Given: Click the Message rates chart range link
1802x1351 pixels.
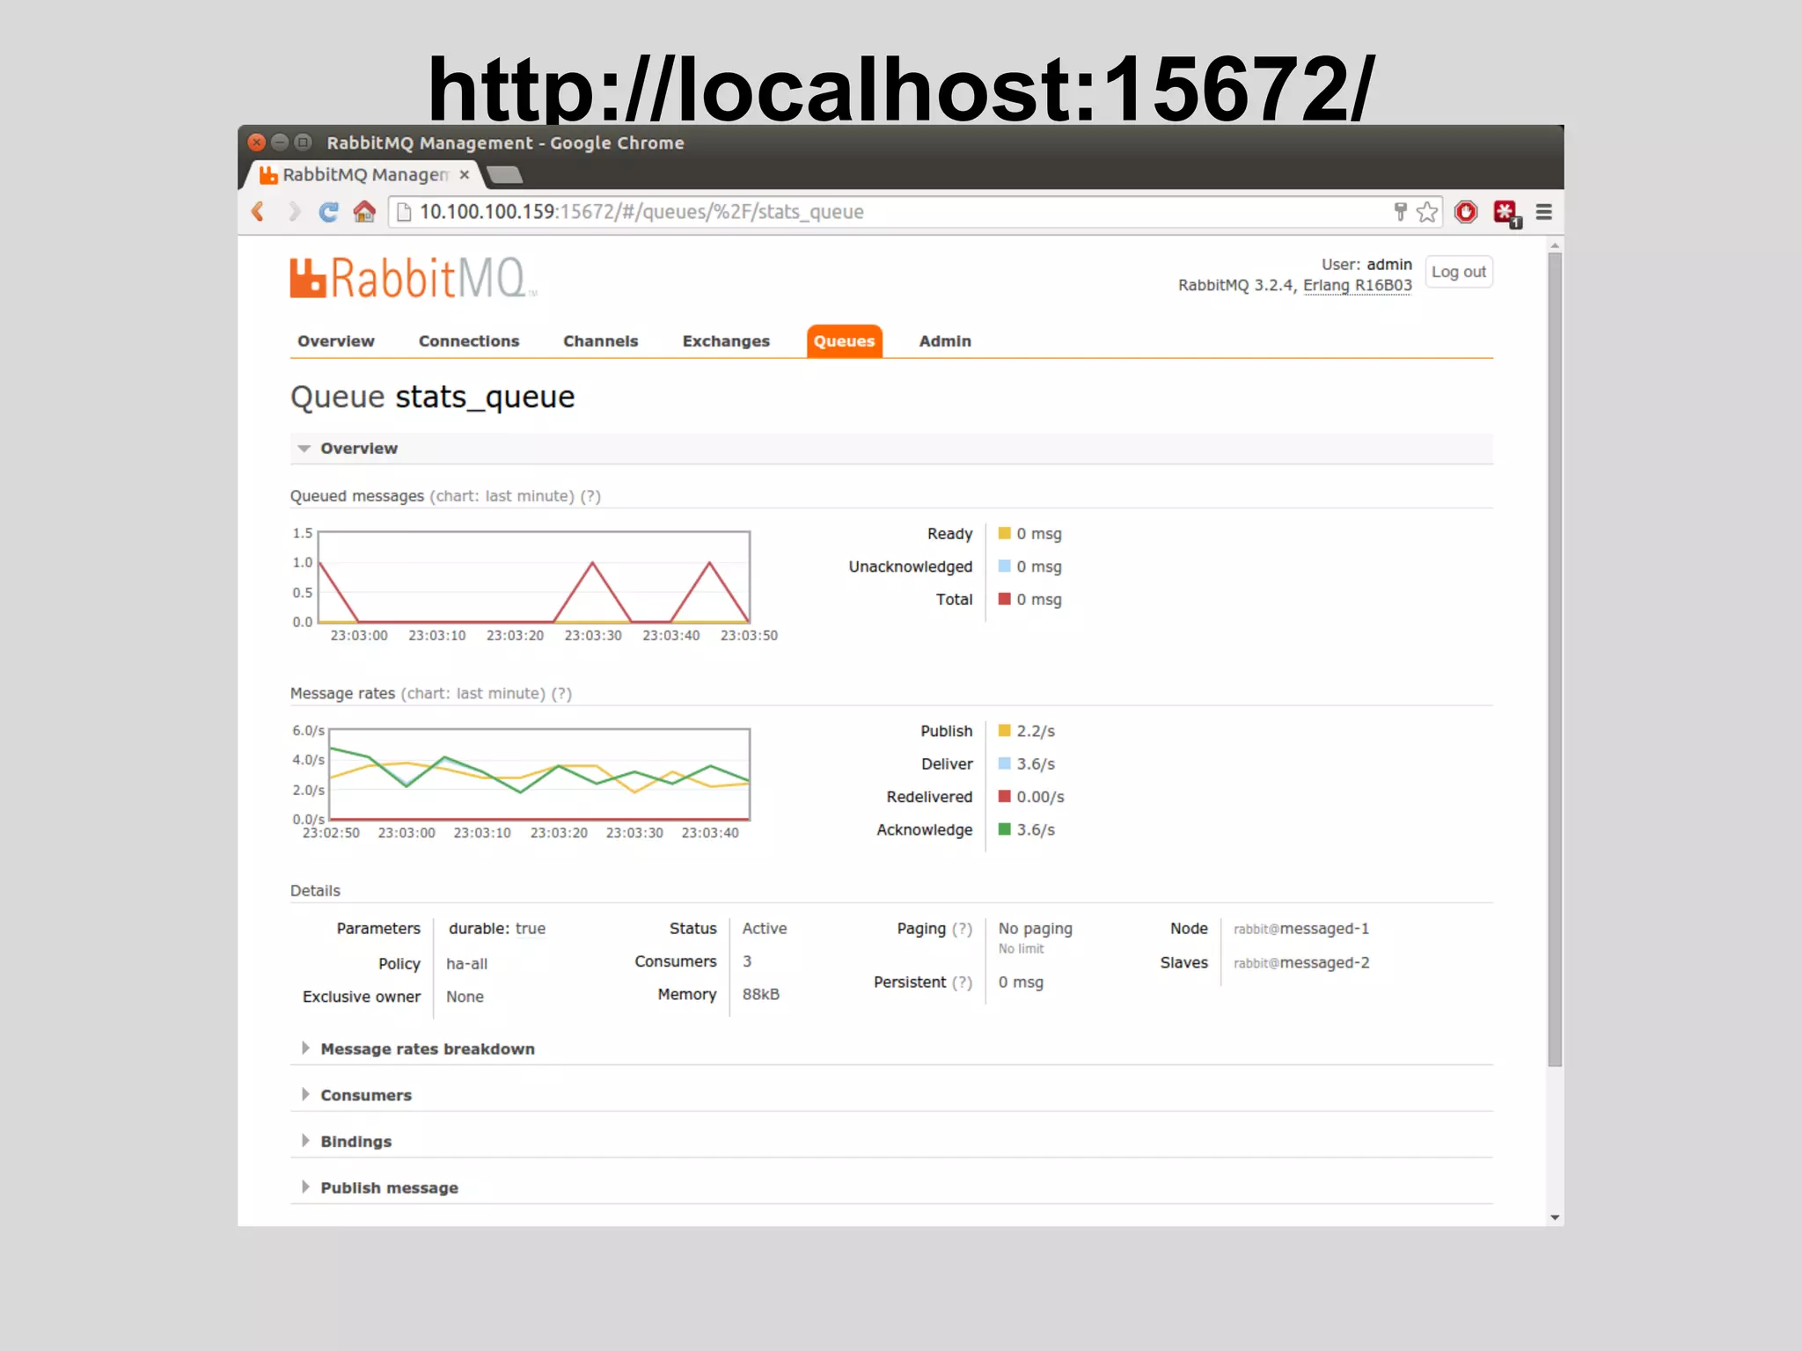Looking at the screenshot, I should (x=473, y=694).
